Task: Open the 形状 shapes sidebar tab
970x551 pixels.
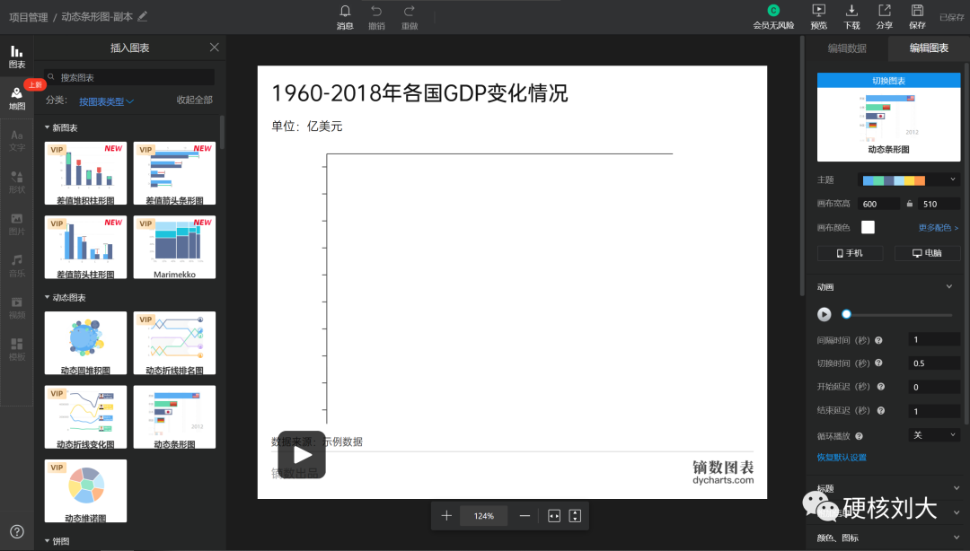Action: [17, 182]
